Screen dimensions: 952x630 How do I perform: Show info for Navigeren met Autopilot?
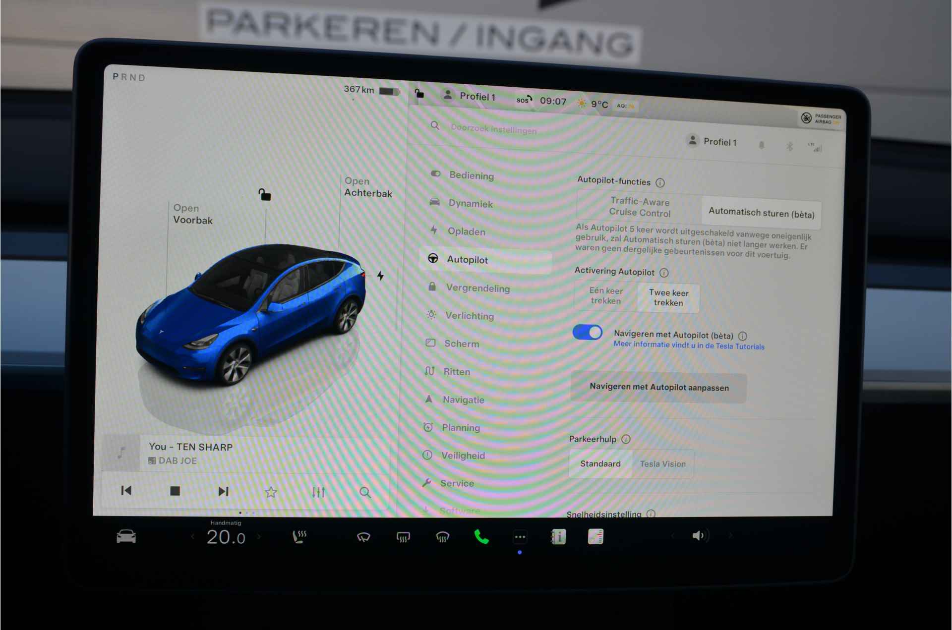742,336
